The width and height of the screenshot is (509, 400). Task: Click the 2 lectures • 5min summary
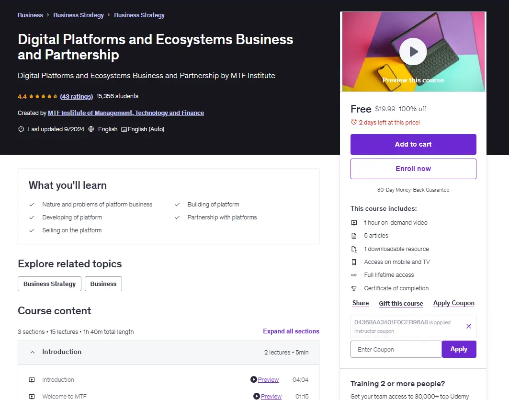(286, 352)
